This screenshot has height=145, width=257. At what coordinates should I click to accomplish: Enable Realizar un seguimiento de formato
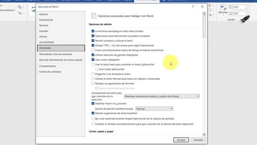[x=93, y=83]
